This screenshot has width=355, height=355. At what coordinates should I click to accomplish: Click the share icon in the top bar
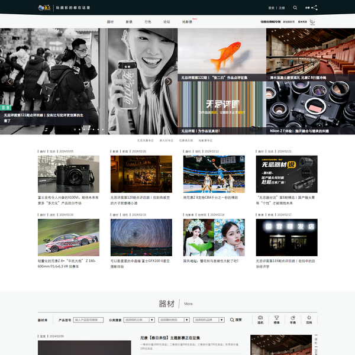click(x=314, y=8)
